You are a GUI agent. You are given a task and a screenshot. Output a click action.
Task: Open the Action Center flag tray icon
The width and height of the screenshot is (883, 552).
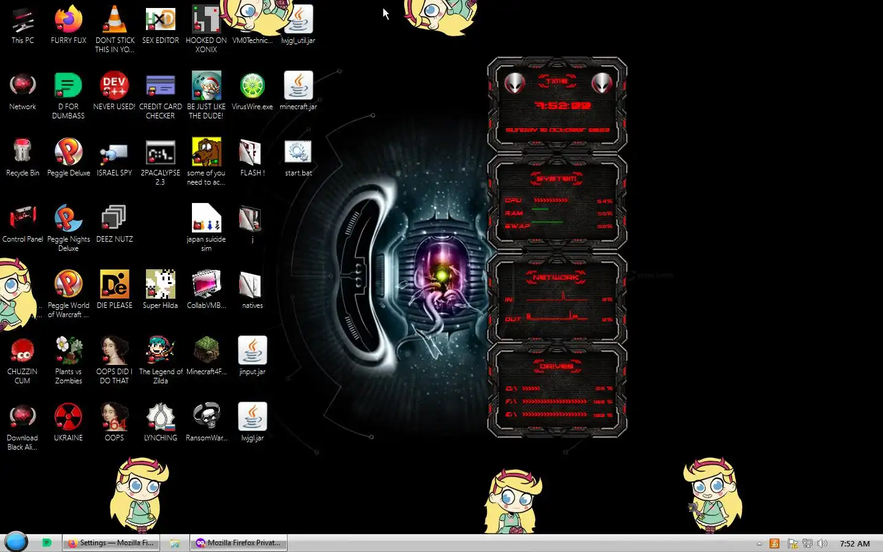click(792, 543)
